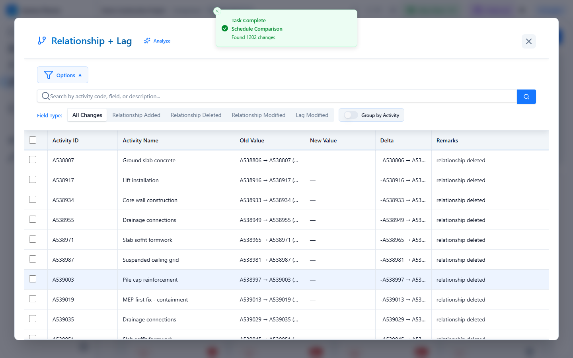Click the green success checkmark icon
Screen dimensions: 573x358
tap(225, 29)
